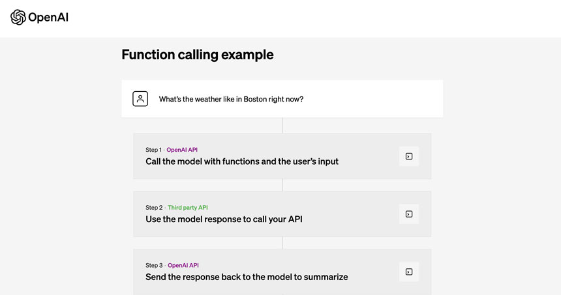Screen dimensions: 561x295
Task: Click the OpenAI knot logo icon
Action: click(18, 17)
